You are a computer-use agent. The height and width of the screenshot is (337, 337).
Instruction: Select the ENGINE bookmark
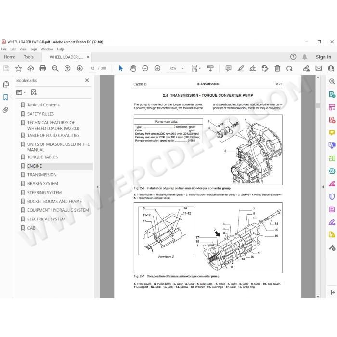coord(35,166)
